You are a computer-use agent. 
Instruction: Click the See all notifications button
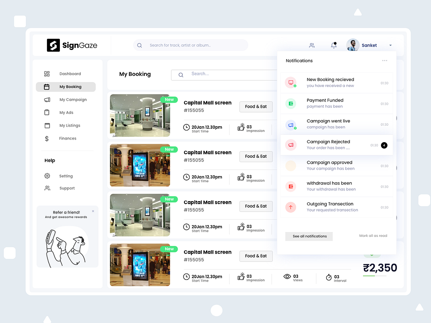[309, 236]
